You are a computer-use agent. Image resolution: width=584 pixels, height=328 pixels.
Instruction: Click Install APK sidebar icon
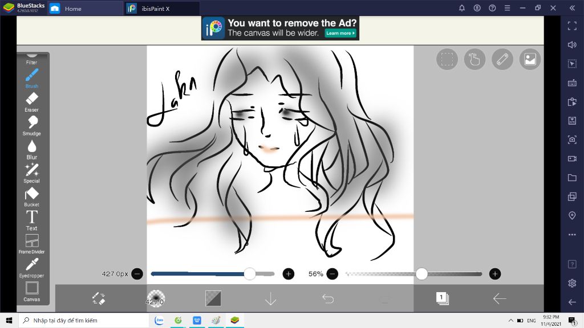(572, 121)
